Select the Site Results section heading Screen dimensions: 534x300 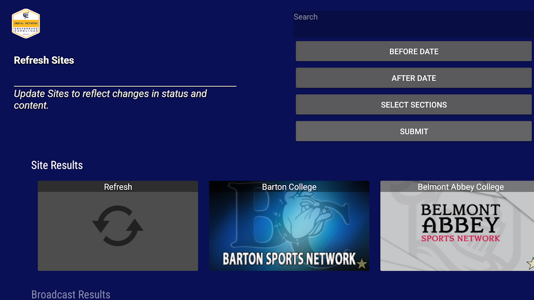pyautogui.click(x=57, y=165)
